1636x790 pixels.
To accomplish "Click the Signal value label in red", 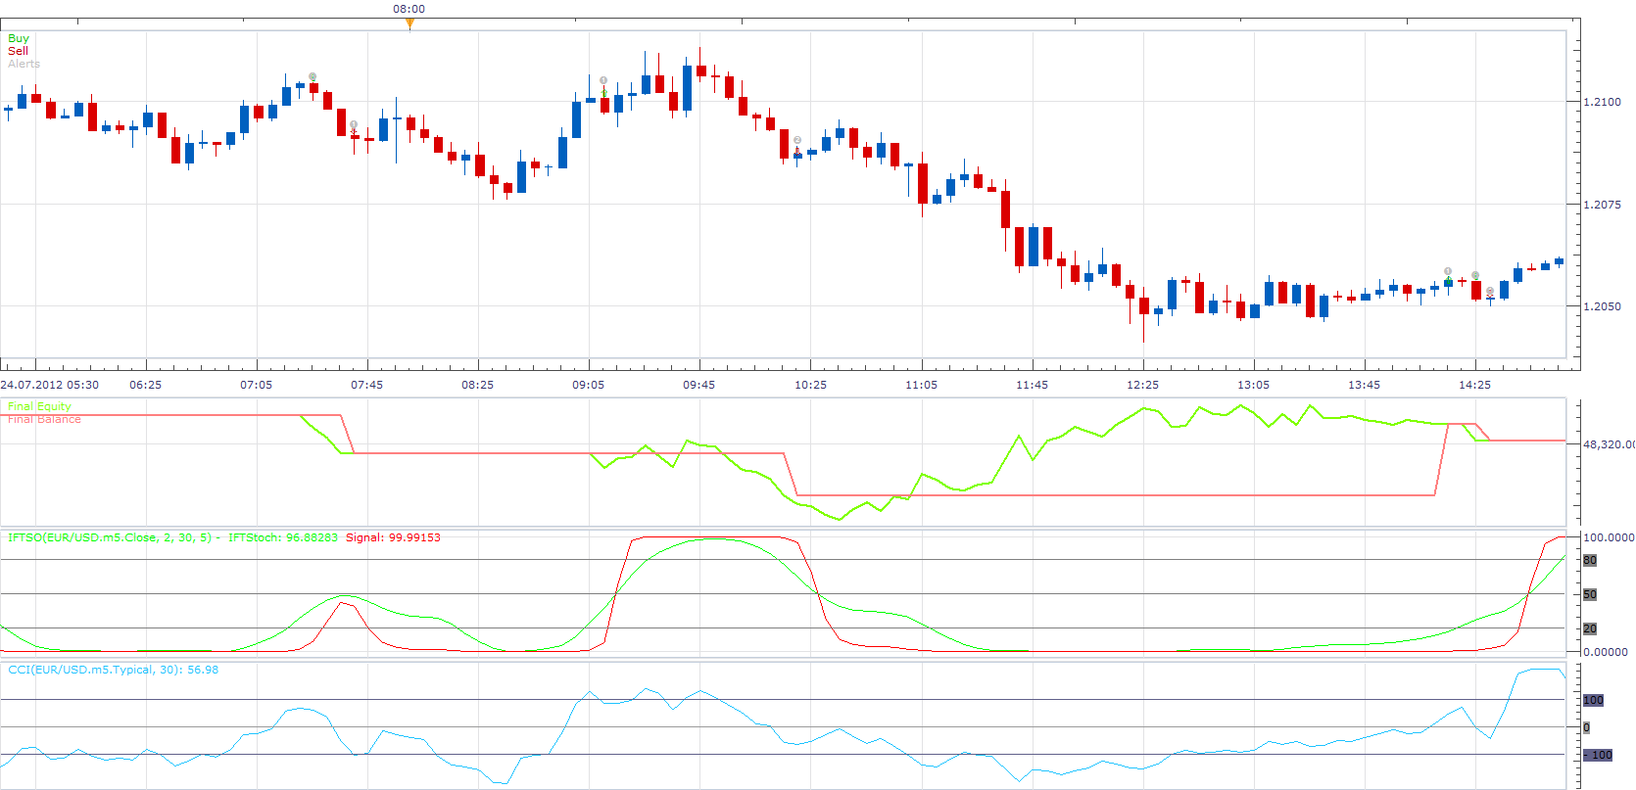I will click(393, 537).
